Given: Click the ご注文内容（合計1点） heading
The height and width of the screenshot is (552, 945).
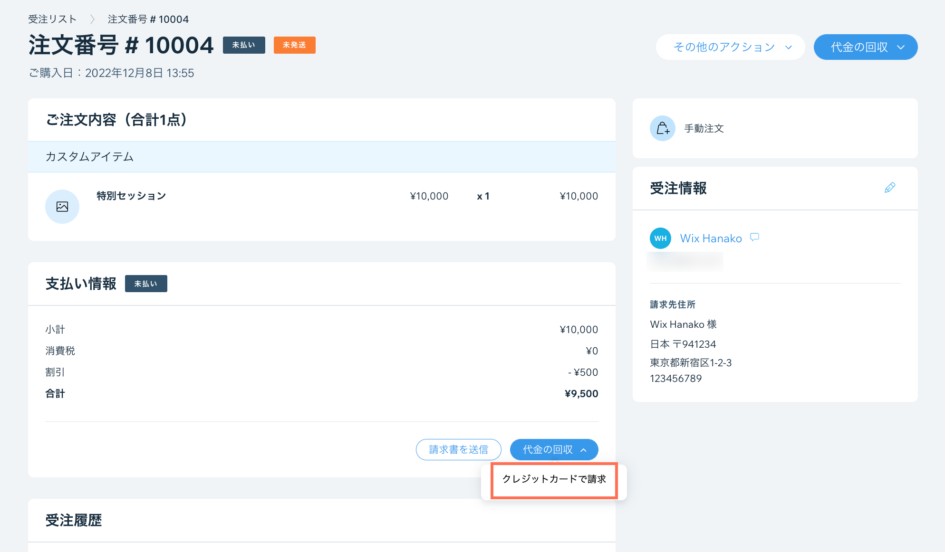Looking at the screenshot, I should pyautogui.click(x=117, y=120).
